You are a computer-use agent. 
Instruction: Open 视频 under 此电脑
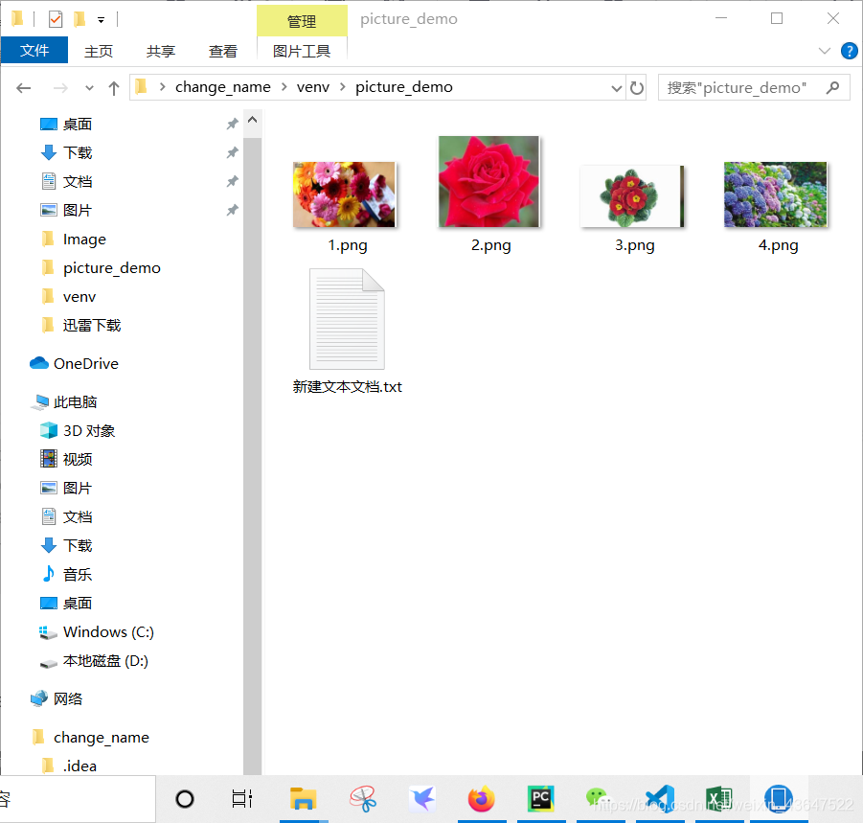pyautogui.click(x=77, y=460)
